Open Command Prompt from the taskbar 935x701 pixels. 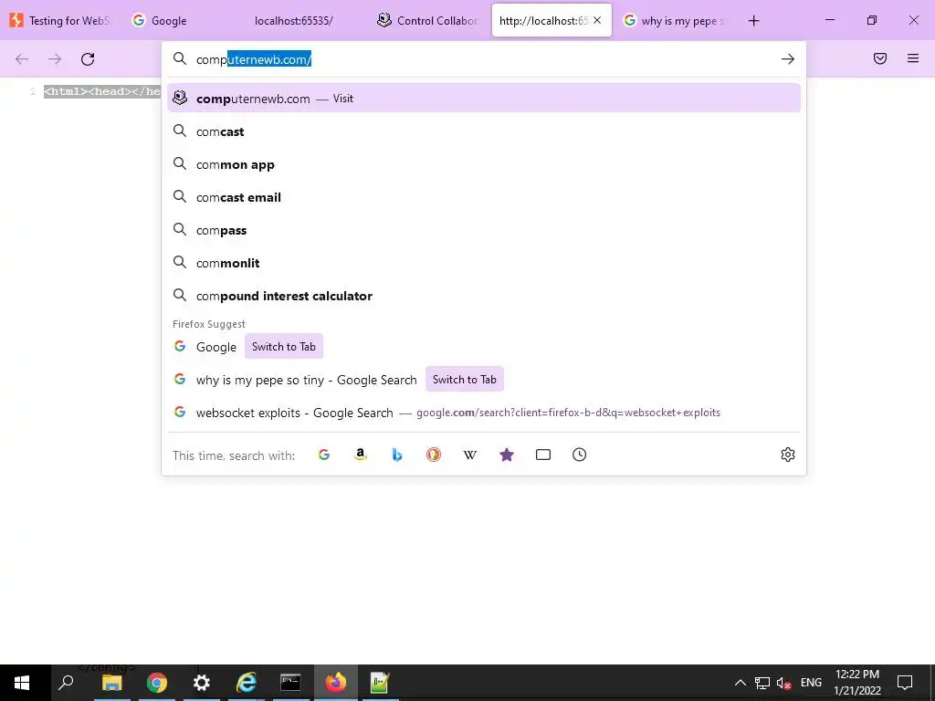[291, 683]
